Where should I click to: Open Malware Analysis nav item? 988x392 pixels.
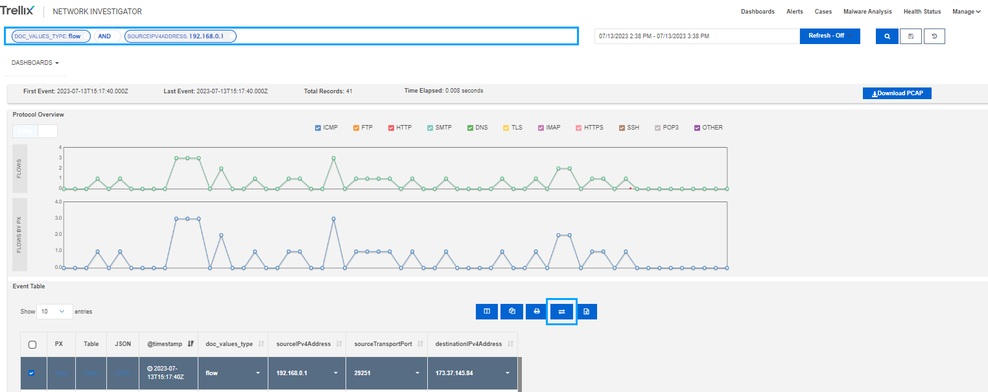point(867,12)
